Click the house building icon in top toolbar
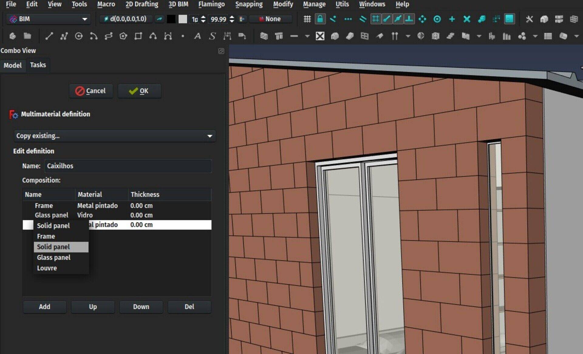 point(544,19)
